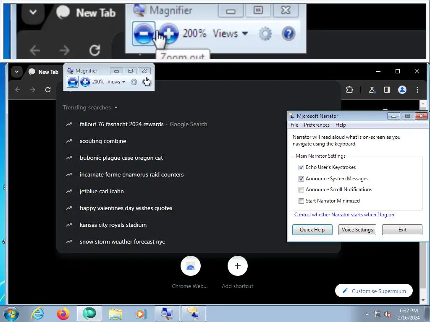Show hidden system tray icons
The width and height of the screenshot is (430, 322).
(x=367, y=314)
